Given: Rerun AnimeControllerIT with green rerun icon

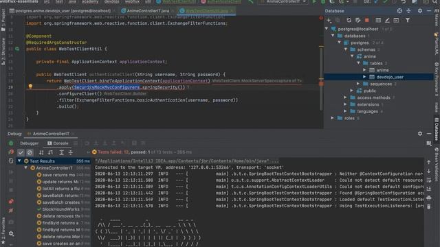Looking at the screenshot, I should coord(11,143).
